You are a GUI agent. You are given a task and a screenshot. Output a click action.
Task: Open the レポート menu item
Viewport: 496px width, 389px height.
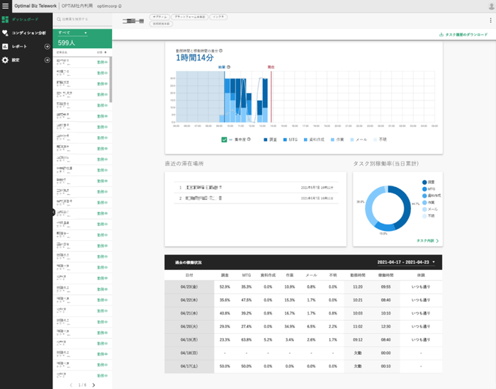point(20,47)
